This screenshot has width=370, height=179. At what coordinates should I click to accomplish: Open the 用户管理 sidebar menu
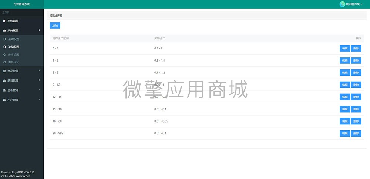coord(22,100)
